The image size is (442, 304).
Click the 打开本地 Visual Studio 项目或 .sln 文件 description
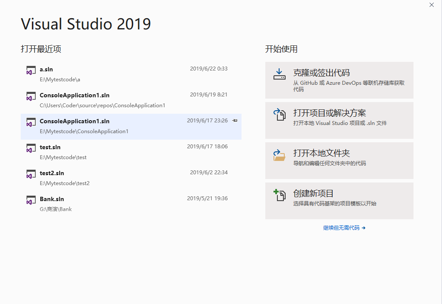pyautogui.click(x=340, y=123)
